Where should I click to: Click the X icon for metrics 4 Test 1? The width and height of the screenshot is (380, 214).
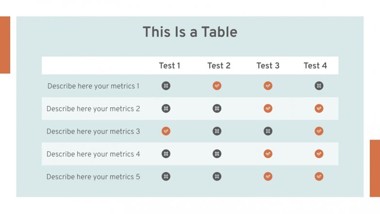pos(166,154)
